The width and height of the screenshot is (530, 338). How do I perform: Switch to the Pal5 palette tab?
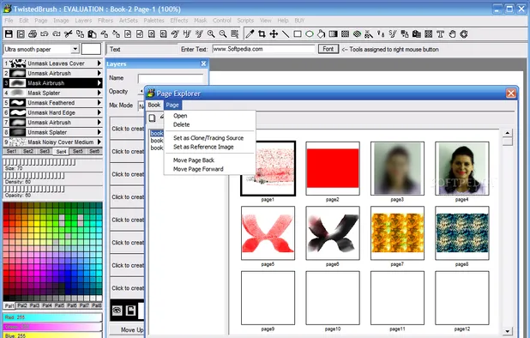59,305
